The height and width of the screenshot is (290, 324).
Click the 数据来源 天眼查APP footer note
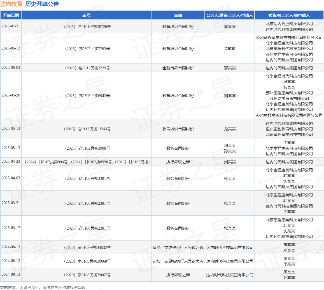pos(43,287)
